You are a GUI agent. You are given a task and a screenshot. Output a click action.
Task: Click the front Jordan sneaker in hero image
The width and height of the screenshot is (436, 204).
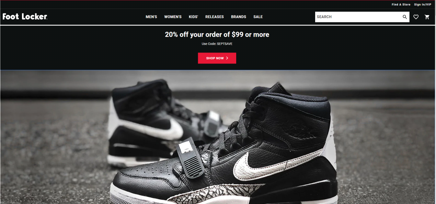pyautogui.click(x=223, y=148)
